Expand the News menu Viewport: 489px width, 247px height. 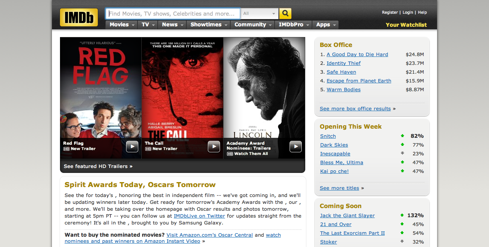[x=172, y=25]
